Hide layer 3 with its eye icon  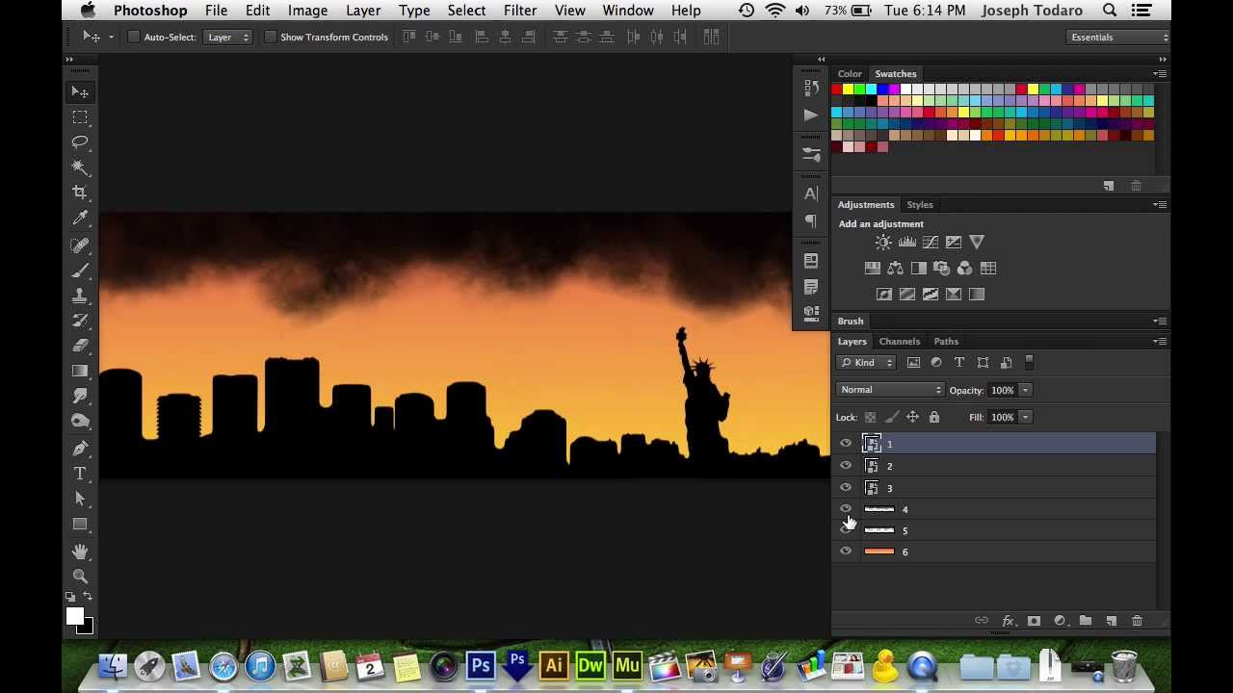pyautogui.click(x=846, y=488)
